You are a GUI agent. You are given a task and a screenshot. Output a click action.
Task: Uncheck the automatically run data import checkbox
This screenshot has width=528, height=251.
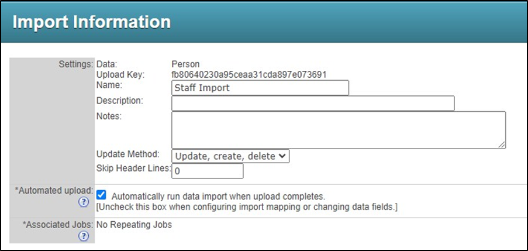[101, 195]
